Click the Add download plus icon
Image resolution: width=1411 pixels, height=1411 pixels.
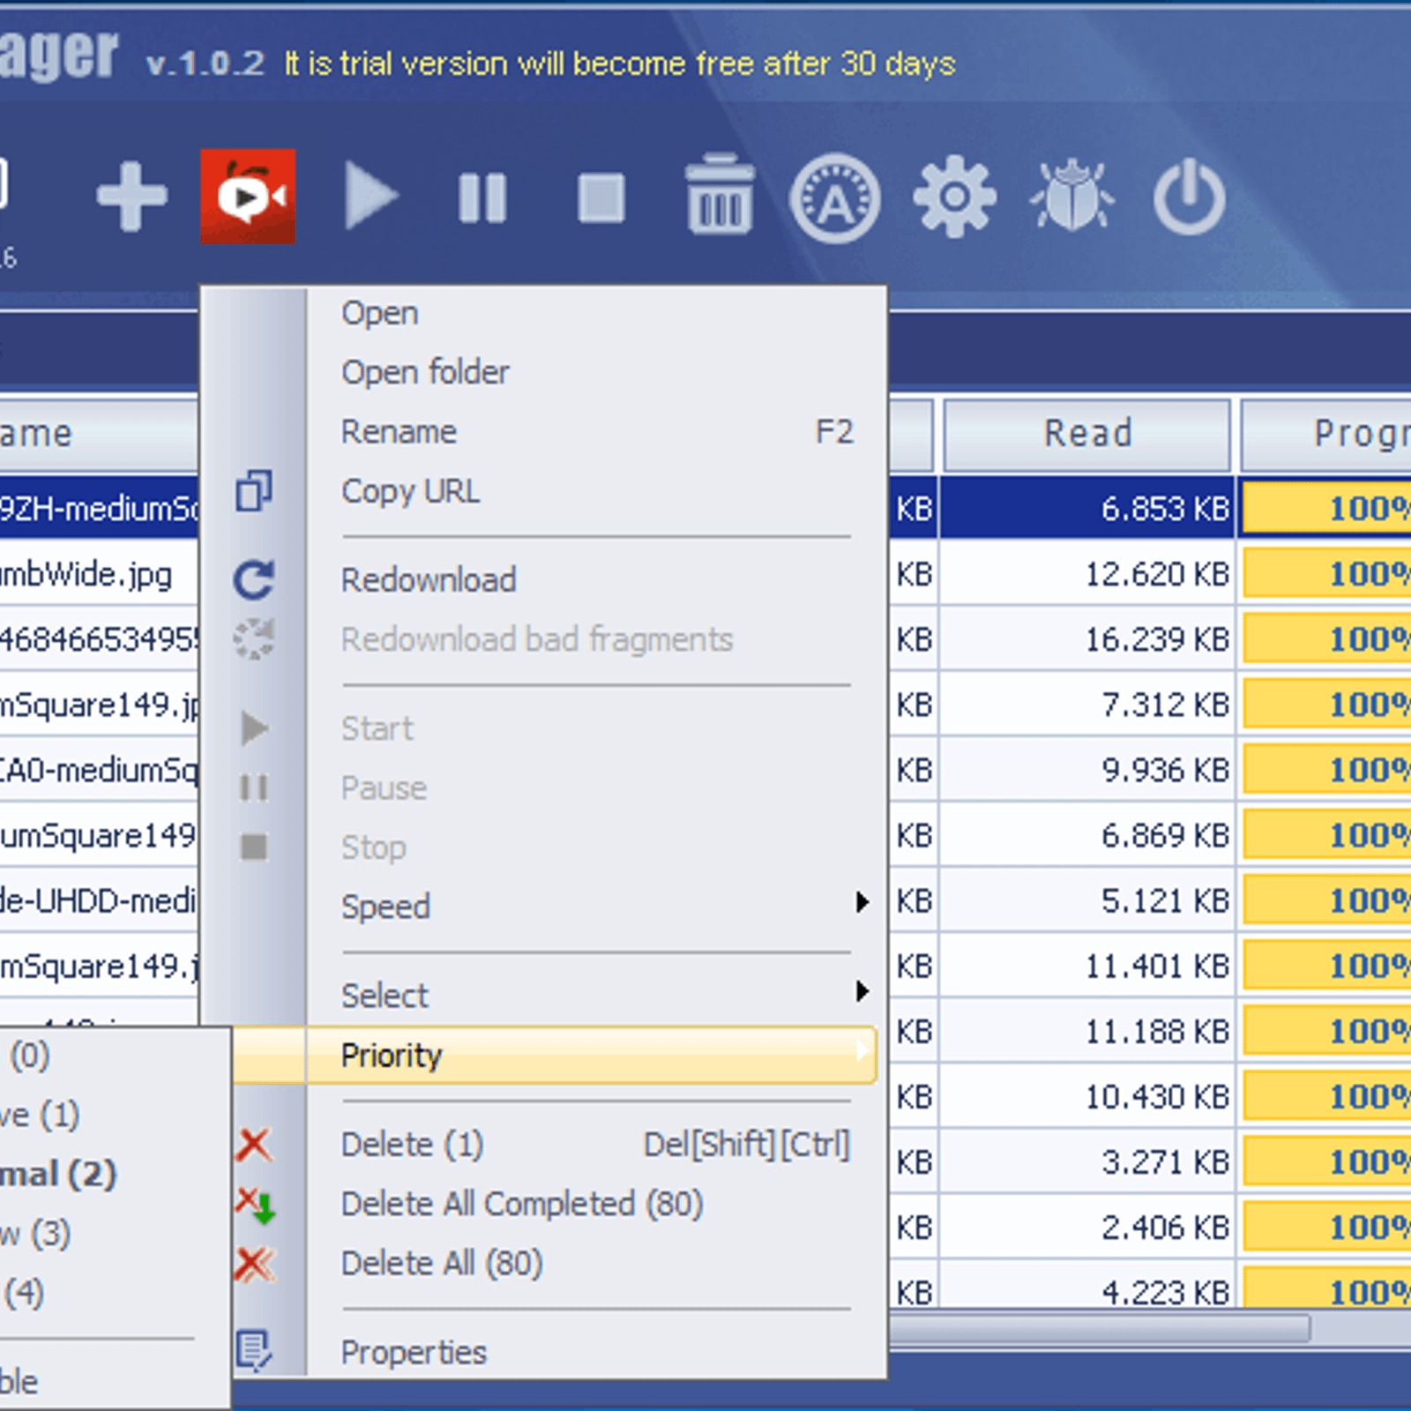(x=131, y=197)
